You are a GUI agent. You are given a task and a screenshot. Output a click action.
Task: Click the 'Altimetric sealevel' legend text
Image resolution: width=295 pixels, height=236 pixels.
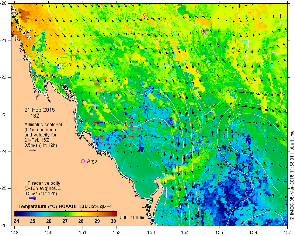point(43,125)
